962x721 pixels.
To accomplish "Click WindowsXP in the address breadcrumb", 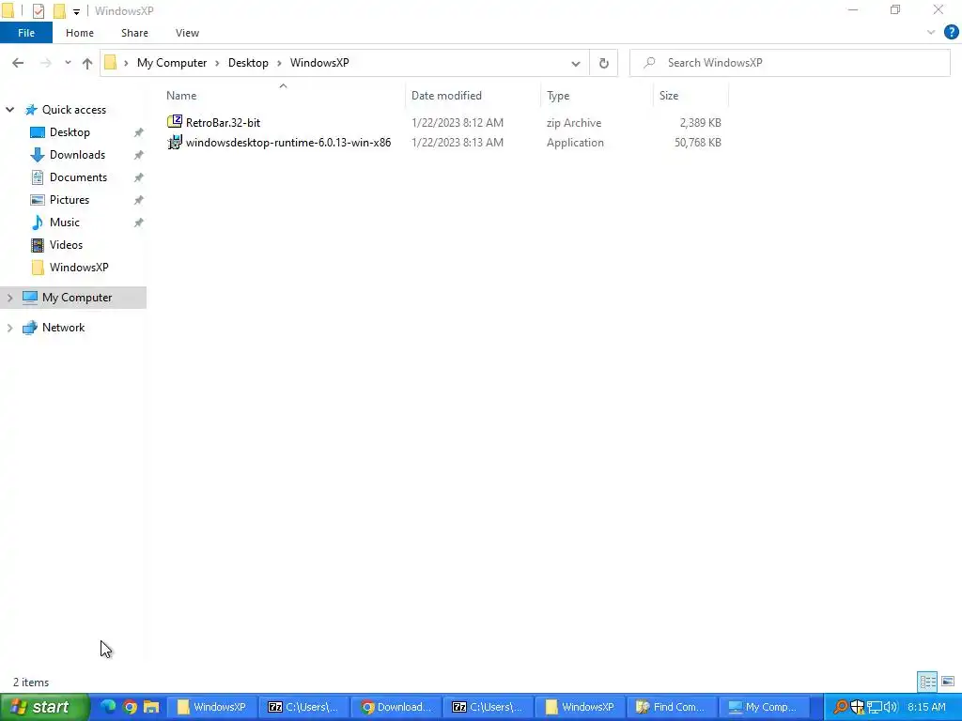I will coord(319,63).
